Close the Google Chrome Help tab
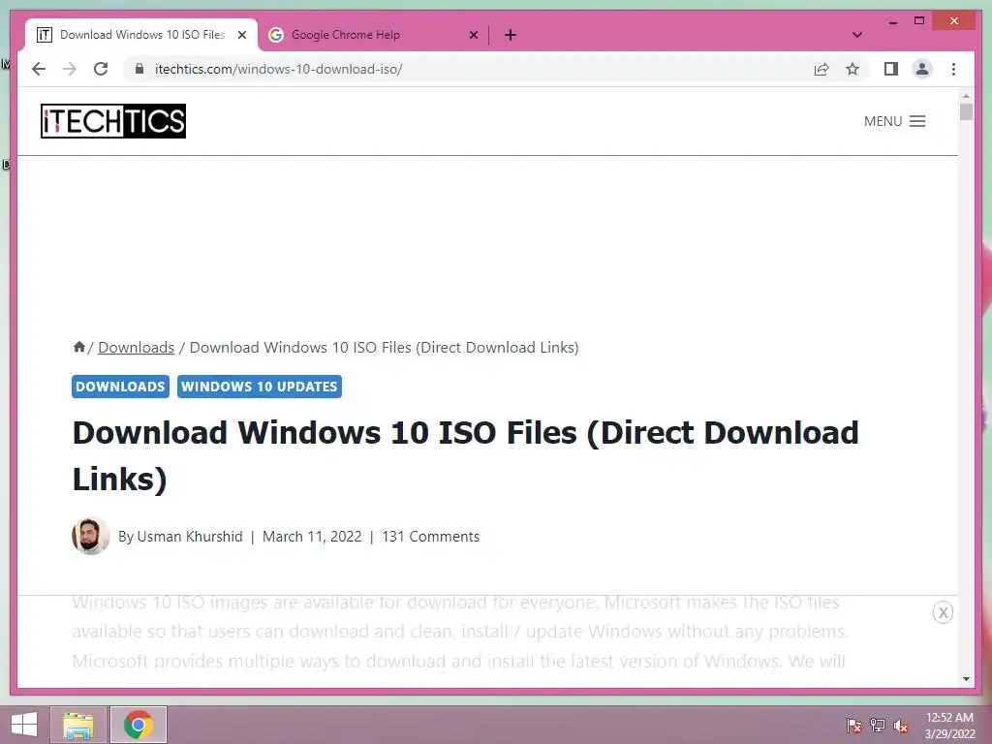992x744 pixels. [x=473, y=35]
